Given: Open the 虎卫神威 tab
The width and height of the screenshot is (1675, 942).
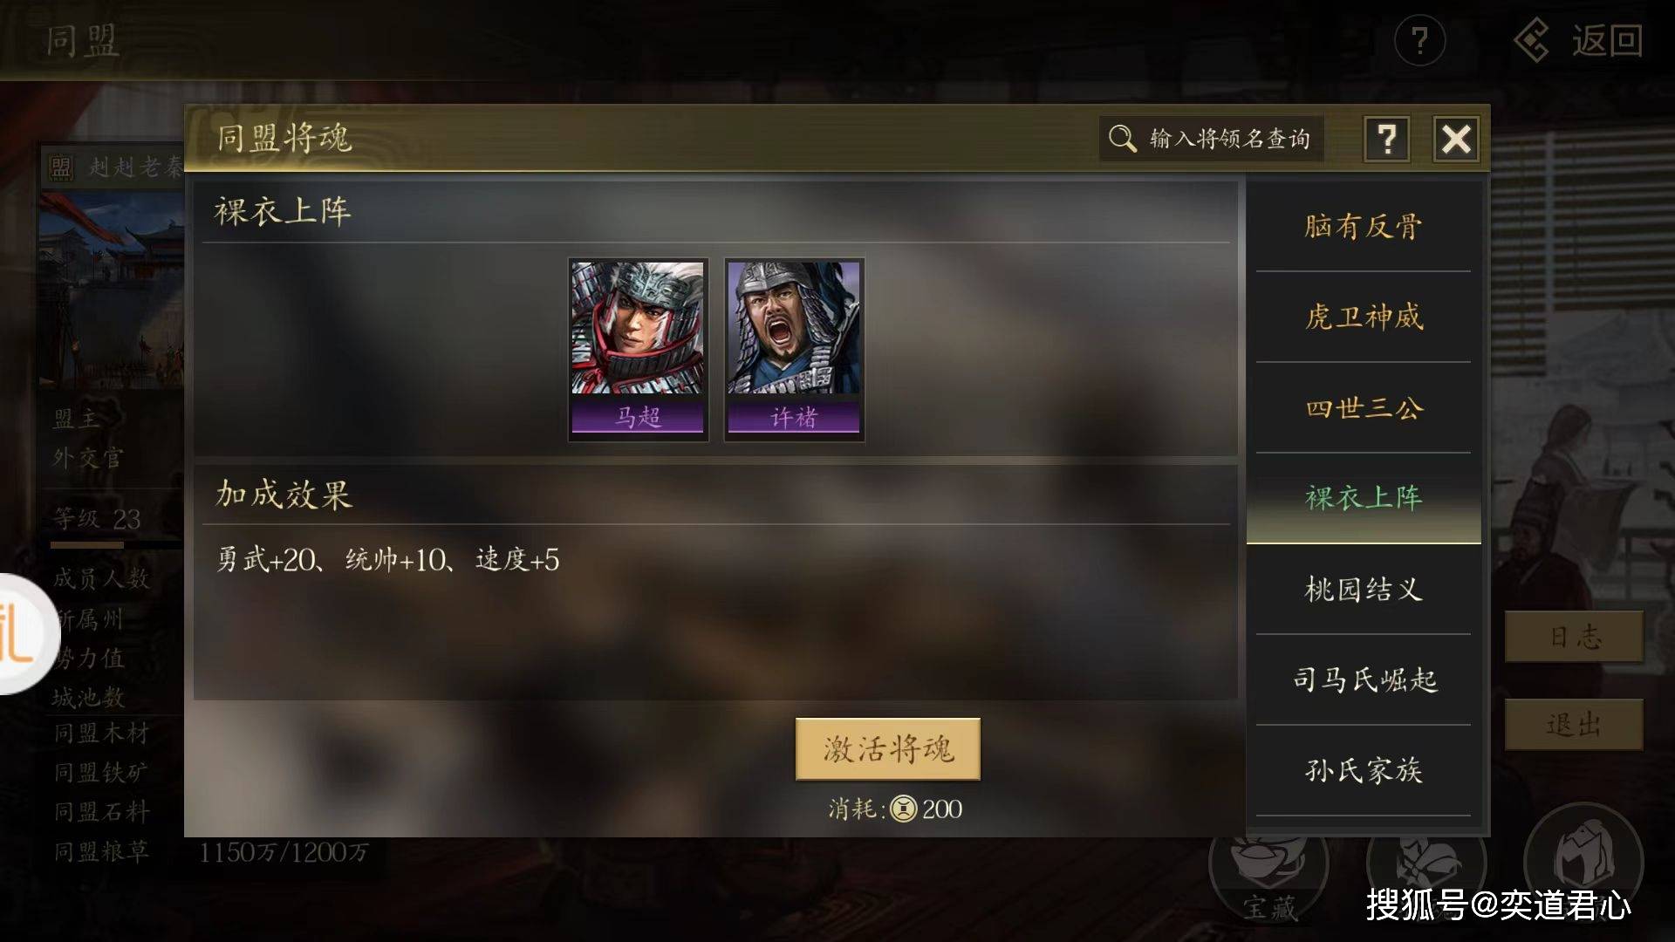Looking at the screenshot, I should pyautogui.click(x=1364, y=317).
